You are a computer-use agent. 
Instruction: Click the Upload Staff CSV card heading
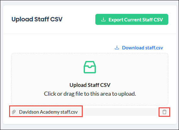[x=37, y=19]
